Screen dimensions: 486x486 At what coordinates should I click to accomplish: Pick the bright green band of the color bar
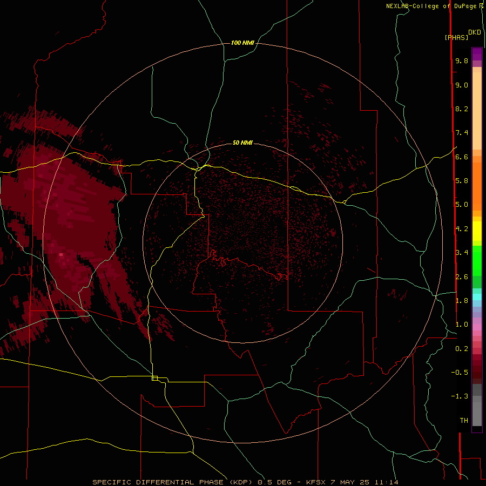[477, 261]
